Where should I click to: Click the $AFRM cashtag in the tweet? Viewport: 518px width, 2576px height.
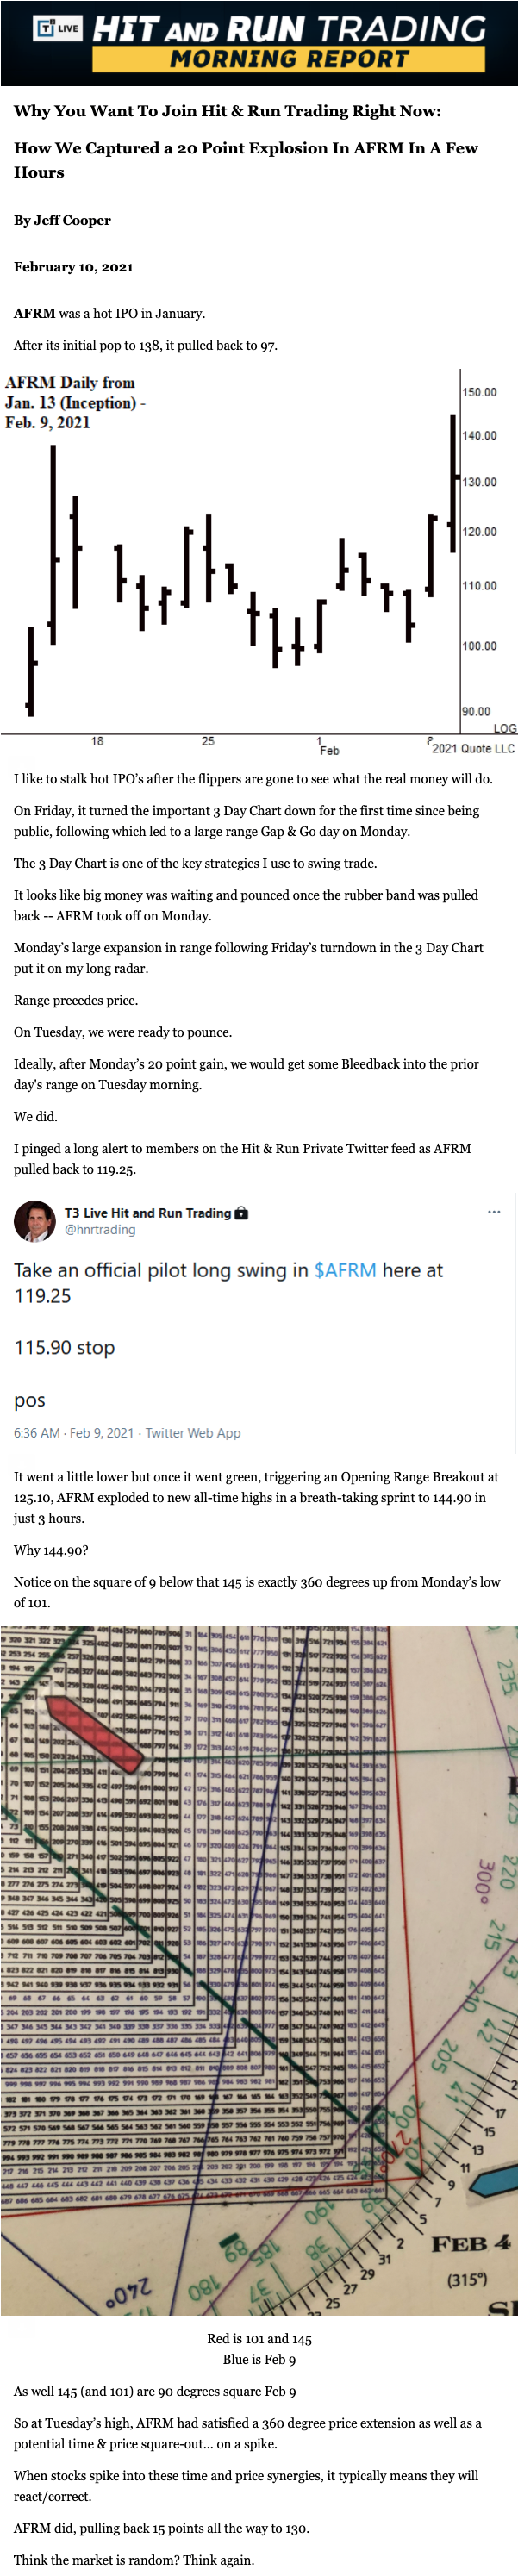click(345, 1270)
